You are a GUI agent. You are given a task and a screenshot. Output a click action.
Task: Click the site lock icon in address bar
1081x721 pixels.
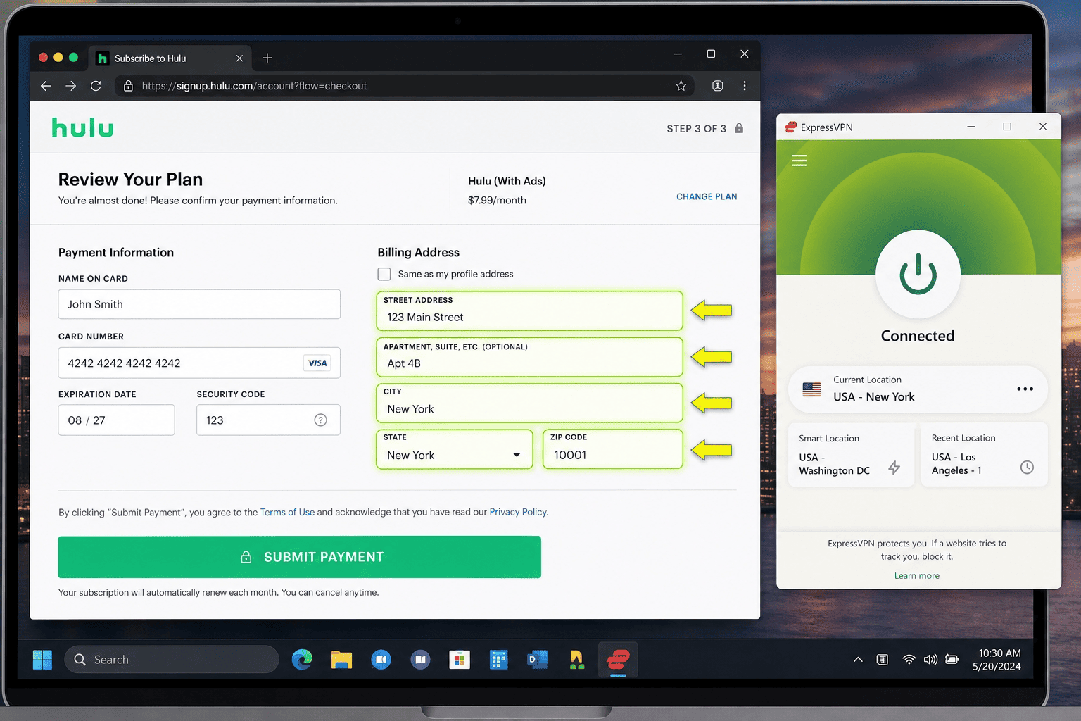pyautogui.click(x=128, y=86)
